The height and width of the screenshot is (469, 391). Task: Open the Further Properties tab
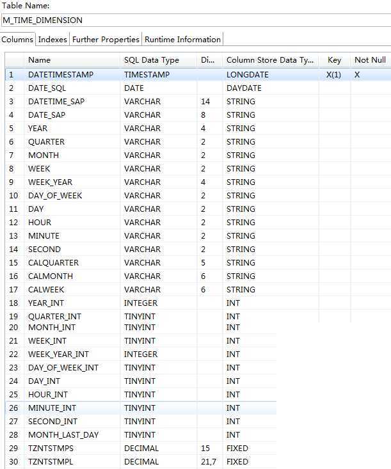point(106,40)
